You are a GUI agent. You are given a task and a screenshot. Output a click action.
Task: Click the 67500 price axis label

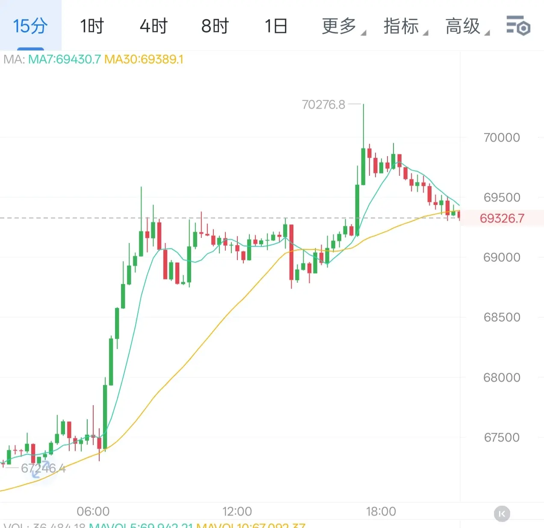(x=502, y=437)
